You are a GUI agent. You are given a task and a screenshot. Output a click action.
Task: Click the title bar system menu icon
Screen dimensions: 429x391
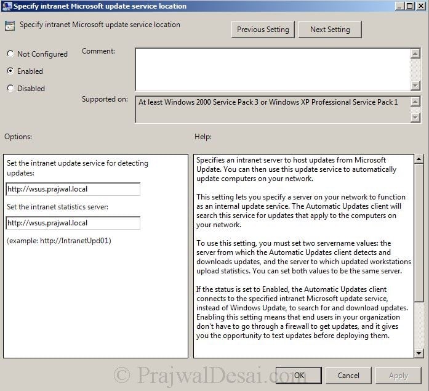(x=7, y=6)
